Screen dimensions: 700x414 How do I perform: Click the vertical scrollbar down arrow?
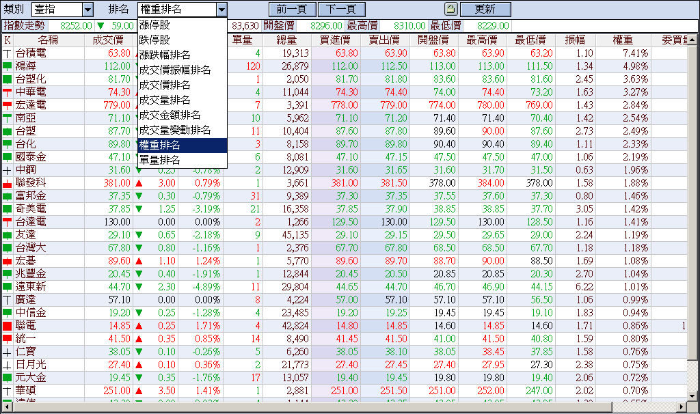(692, 396)
